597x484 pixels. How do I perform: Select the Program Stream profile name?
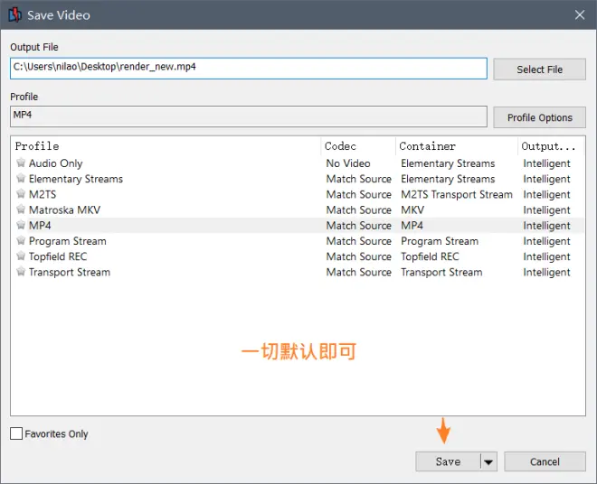pyautogui.click(x=68, y=241)
